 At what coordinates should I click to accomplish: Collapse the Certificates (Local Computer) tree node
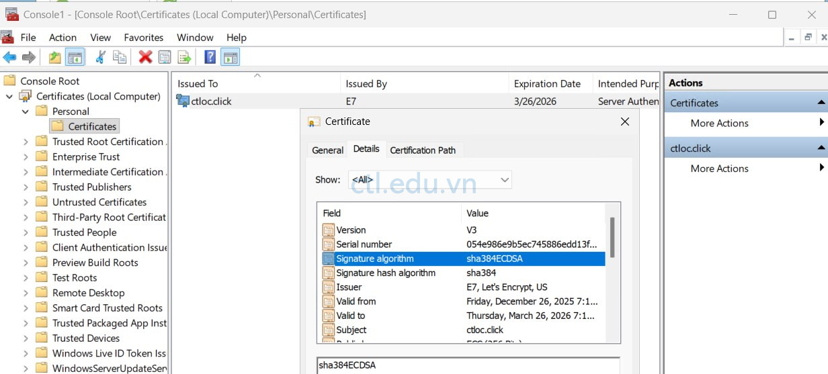[x=9, y=96]
